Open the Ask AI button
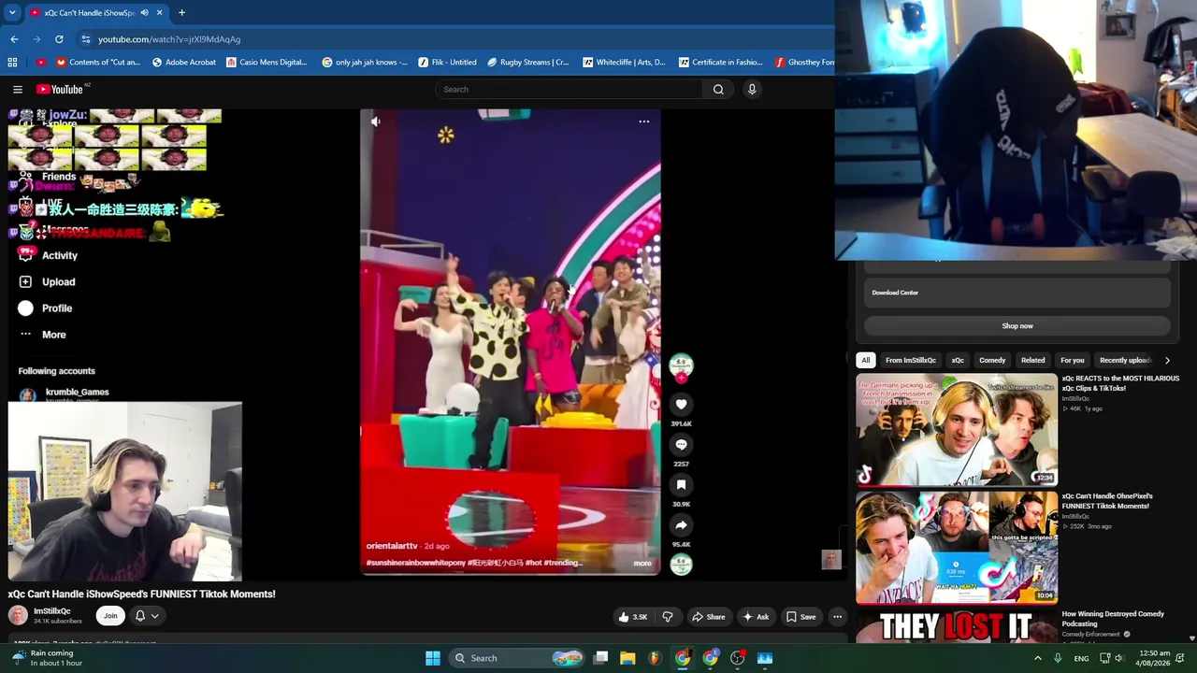The image size is (1197, 673). pos(756,617)
